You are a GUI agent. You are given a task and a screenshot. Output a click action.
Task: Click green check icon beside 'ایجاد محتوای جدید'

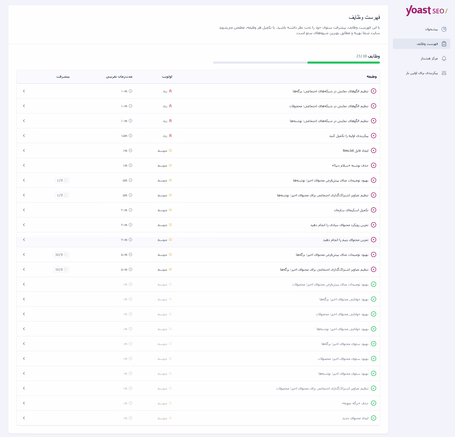point(374,418)
